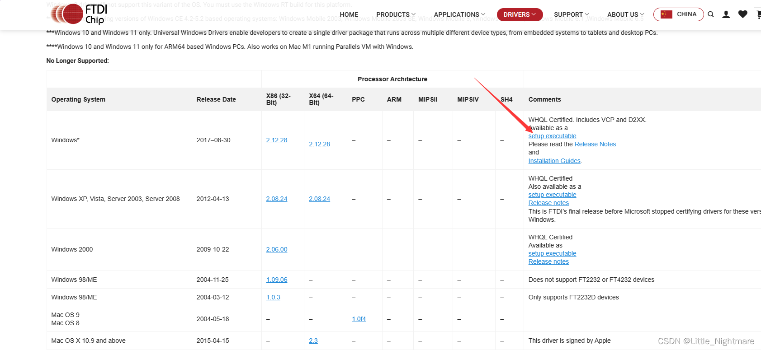Select the Windows 2000 row label
Image resolution: width=761 pixels, height=350 pixels.
coord(72,249)
